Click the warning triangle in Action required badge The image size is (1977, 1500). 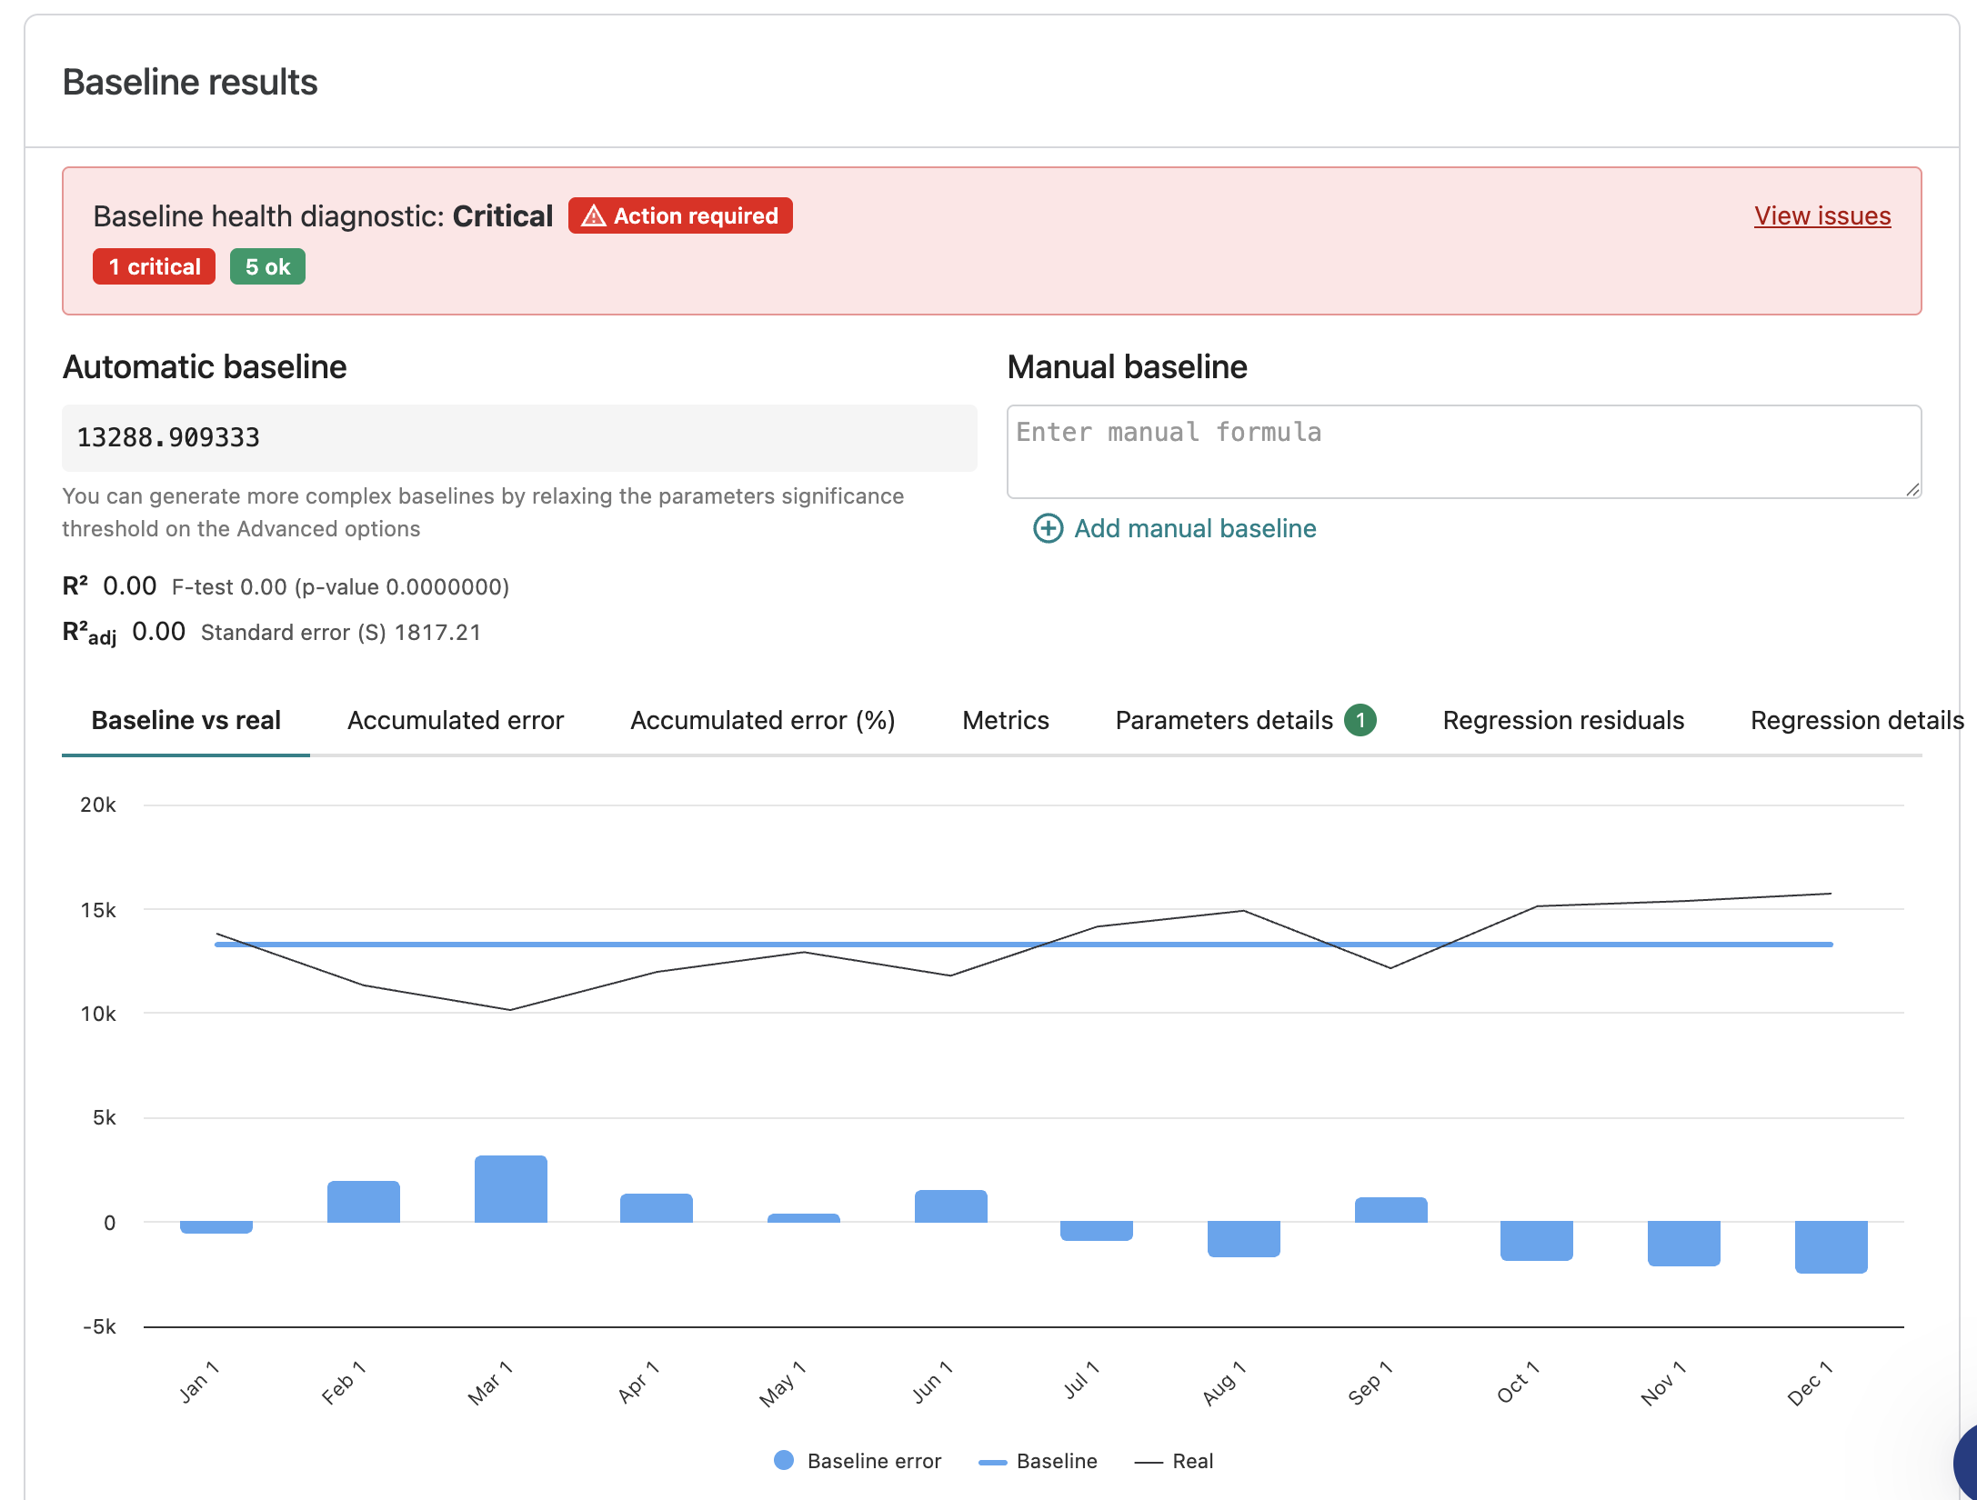click(x=593, y=216)
